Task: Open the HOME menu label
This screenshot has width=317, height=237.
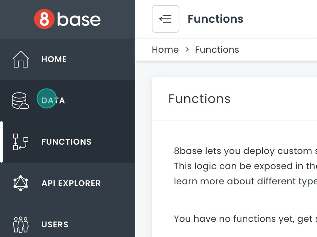Action: coord(54,59)
